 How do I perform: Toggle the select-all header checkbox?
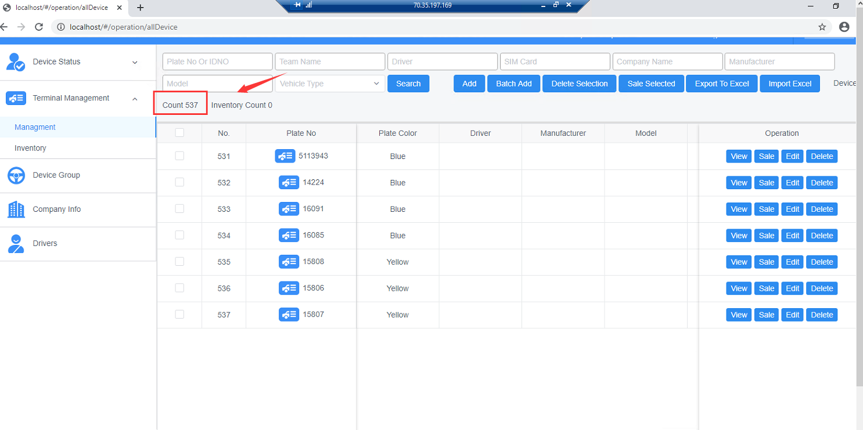coord(179,132)
